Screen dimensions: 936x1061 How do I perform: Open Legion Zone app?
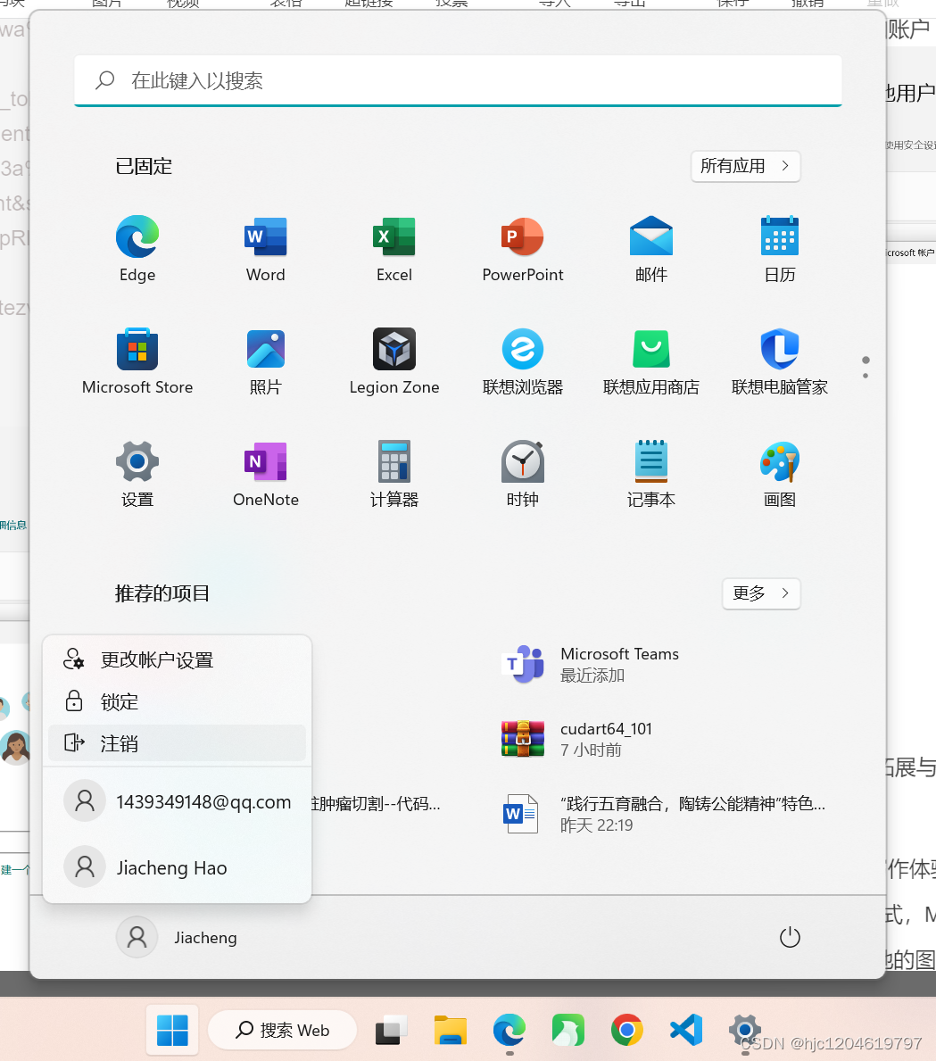pyautogui.click(x=393, y=361)
